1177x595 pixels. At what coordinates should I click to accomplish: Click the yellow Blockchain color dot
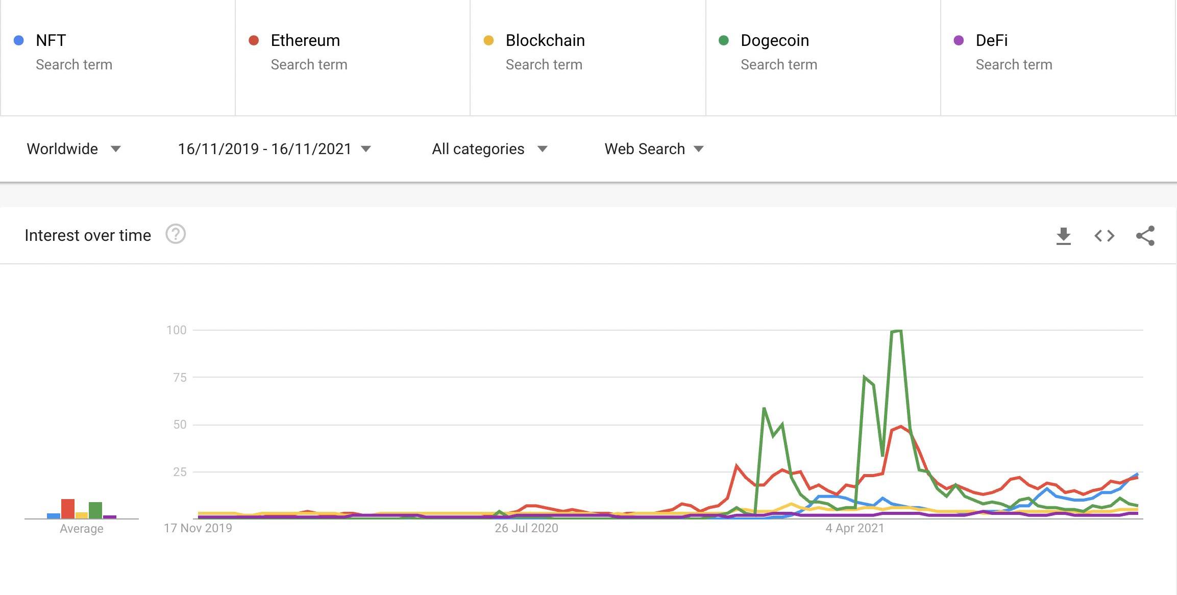[488, 40]
